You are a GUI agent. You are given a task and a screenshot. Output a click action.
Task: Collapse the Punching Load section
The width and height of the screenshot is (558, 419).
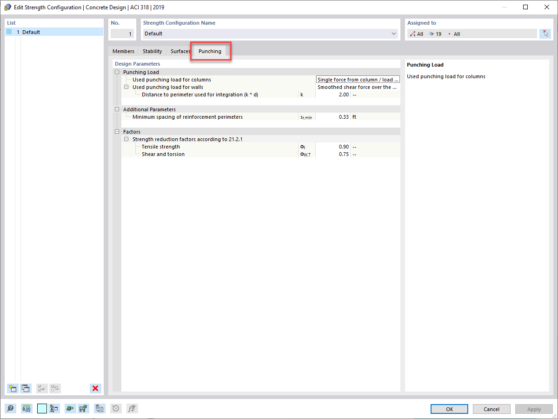pos(117,72)
